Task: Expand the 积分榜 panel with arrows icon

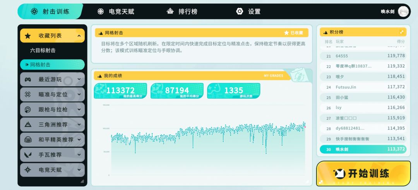Action: click(401, 32)
